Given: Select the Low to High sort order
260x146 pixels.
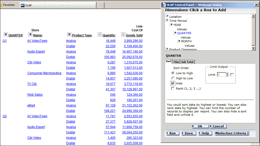Looking at the screenshot, I should pyautogui.click(x=173, y=73).
